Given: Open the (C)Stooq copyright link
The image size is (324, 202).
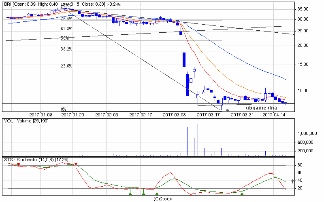Looking at the screenshot, I should (162, 199).
